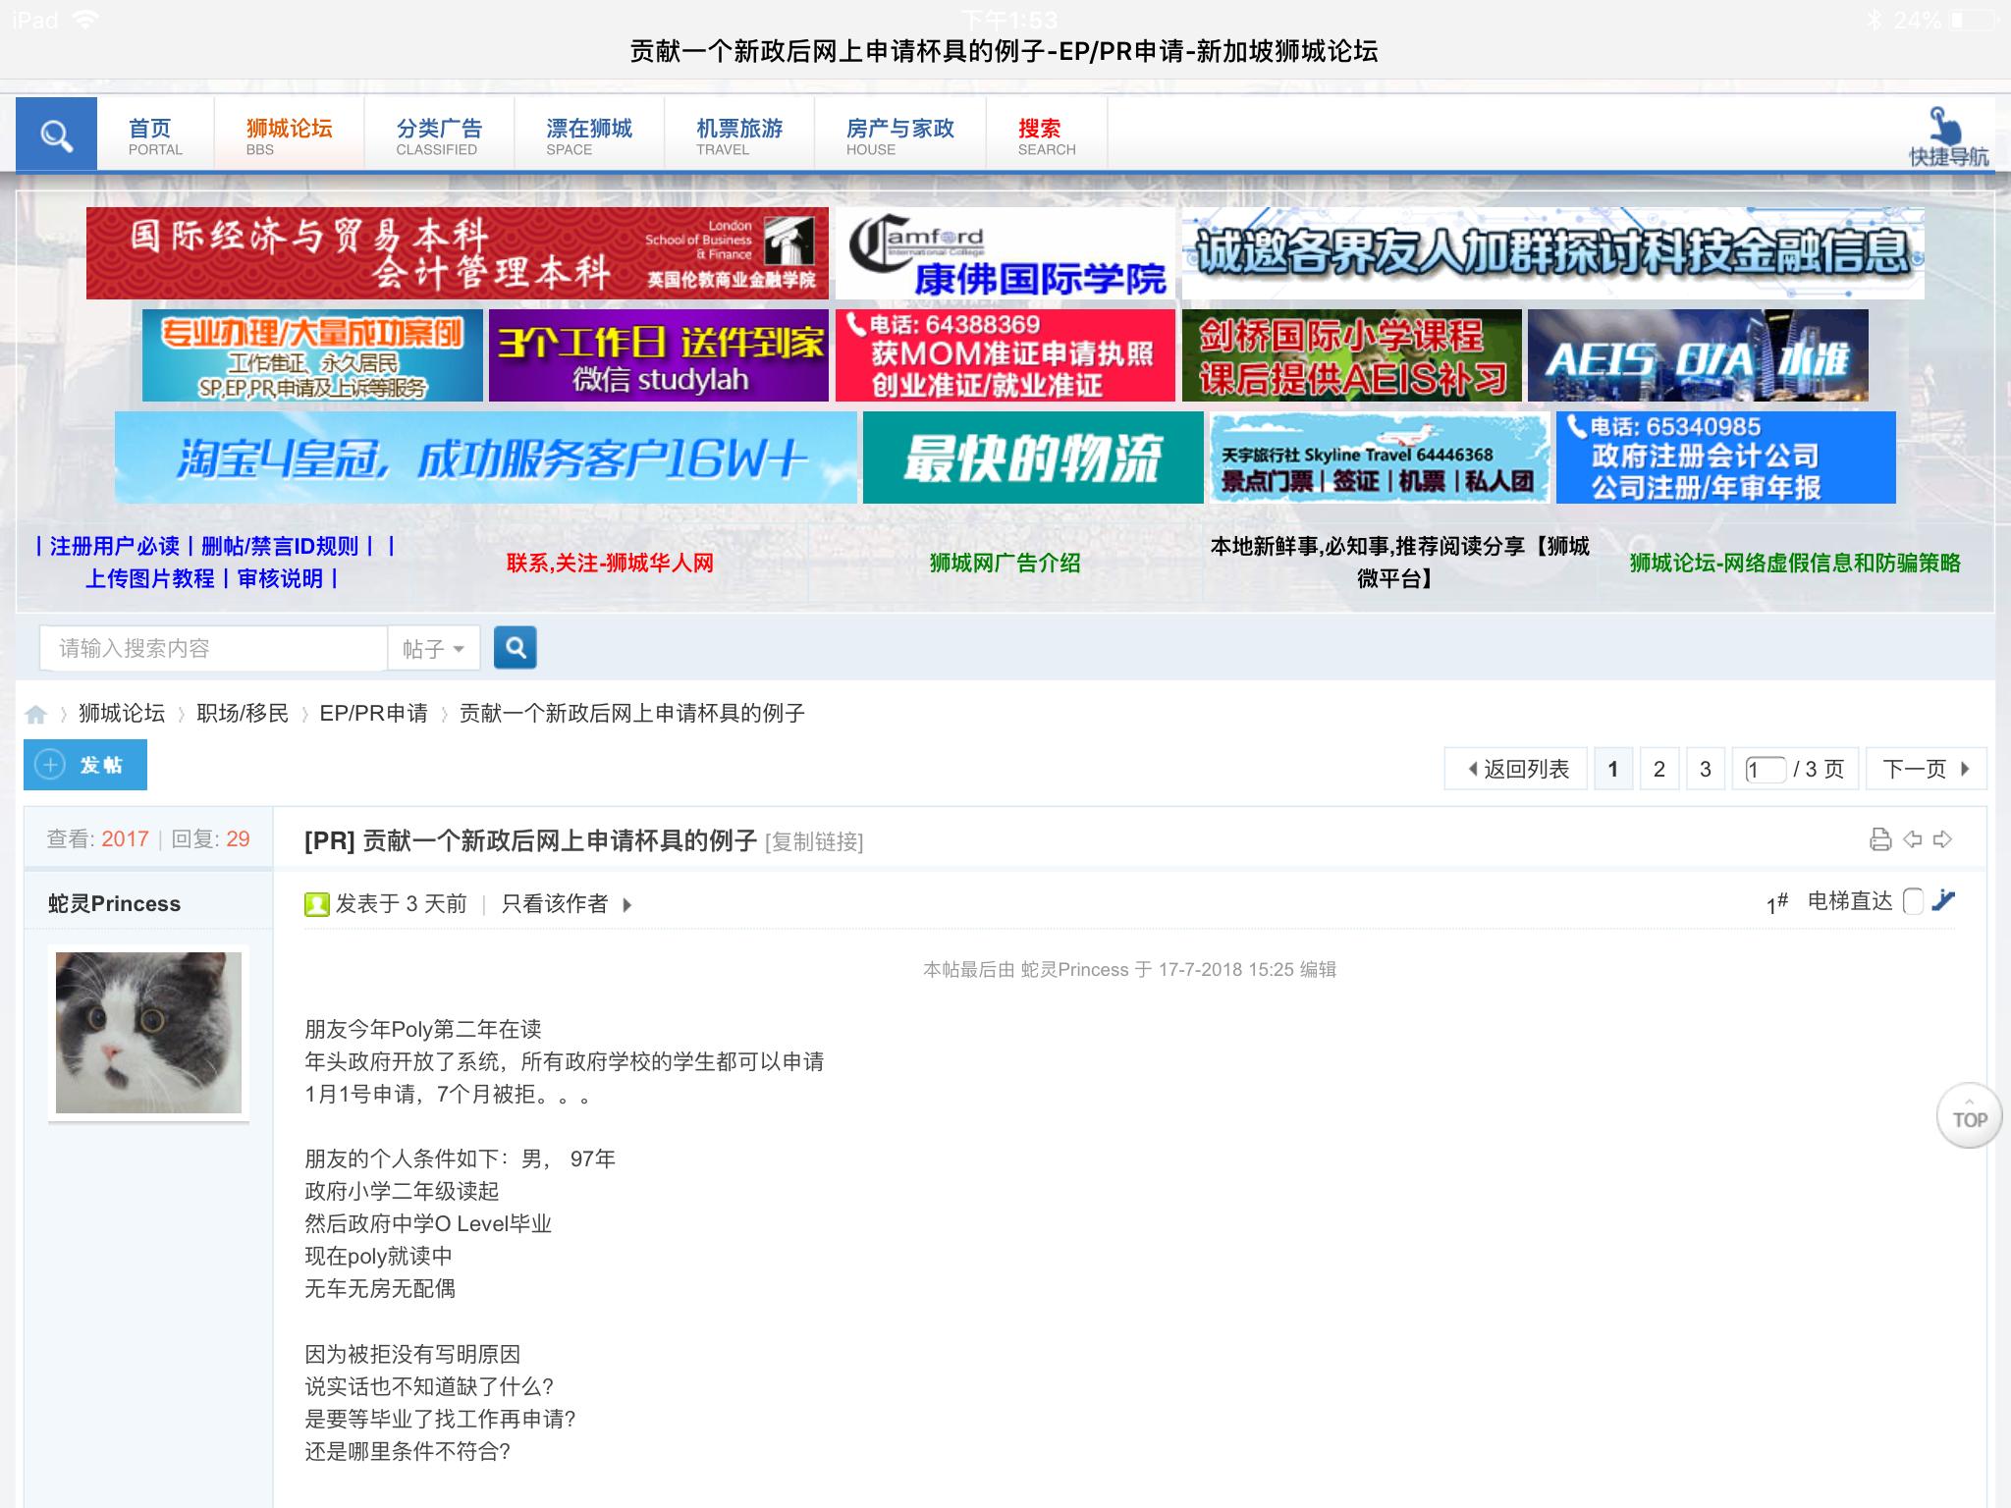The image size is (2011, 1508).
Task: Click the green online status icon next to 发表于
Action: [x=314, y=903]
